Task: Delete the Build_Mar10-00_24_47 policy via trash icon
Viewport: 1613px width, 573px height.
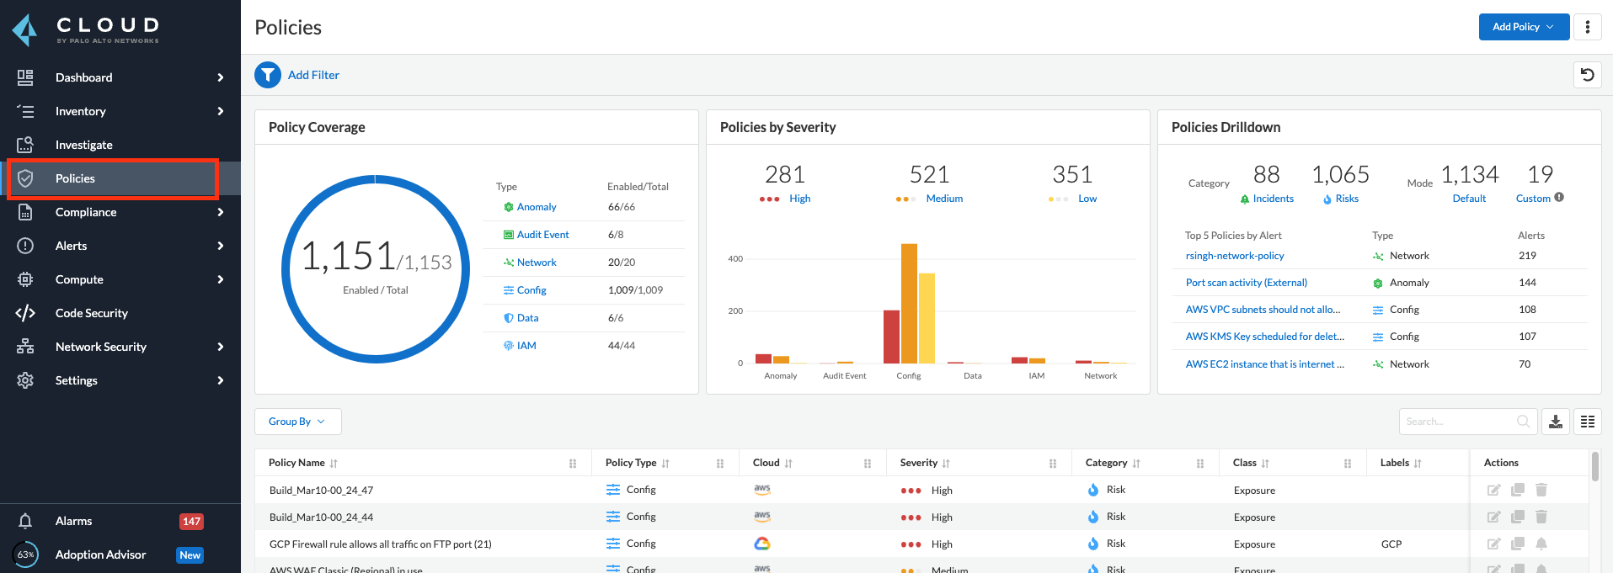Action: 1541,490
